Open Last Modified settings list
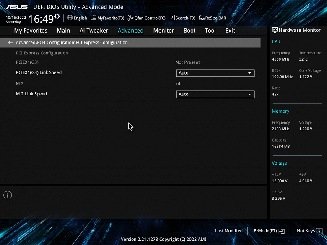This screenshot has height=245, width=327. click(229, 231)
